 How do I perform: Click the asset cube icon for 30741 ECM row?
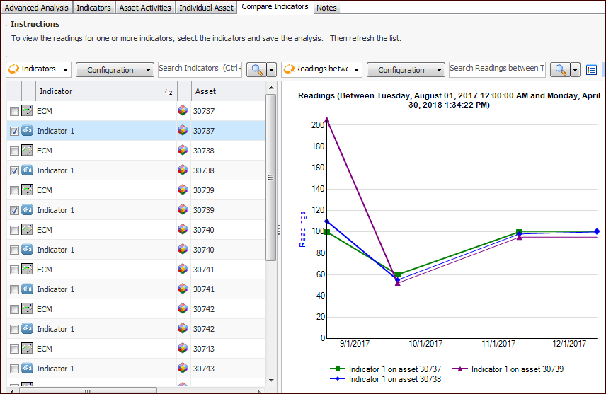coord(183,270)
